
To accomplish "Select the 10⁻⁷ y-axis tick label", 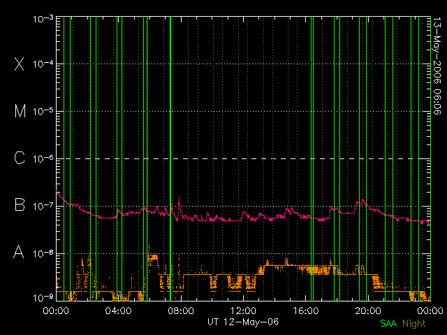I will [x=43, y=206].
